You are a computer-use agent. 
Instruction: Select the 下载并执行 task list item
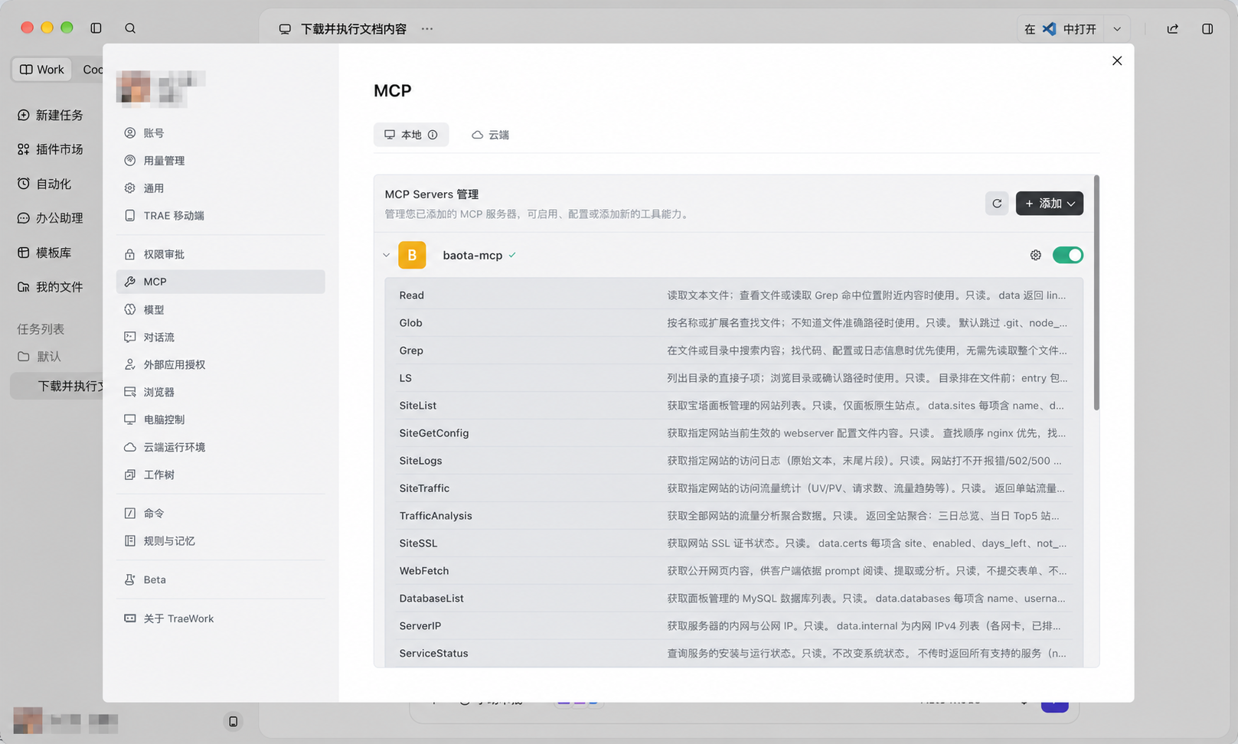57,386
